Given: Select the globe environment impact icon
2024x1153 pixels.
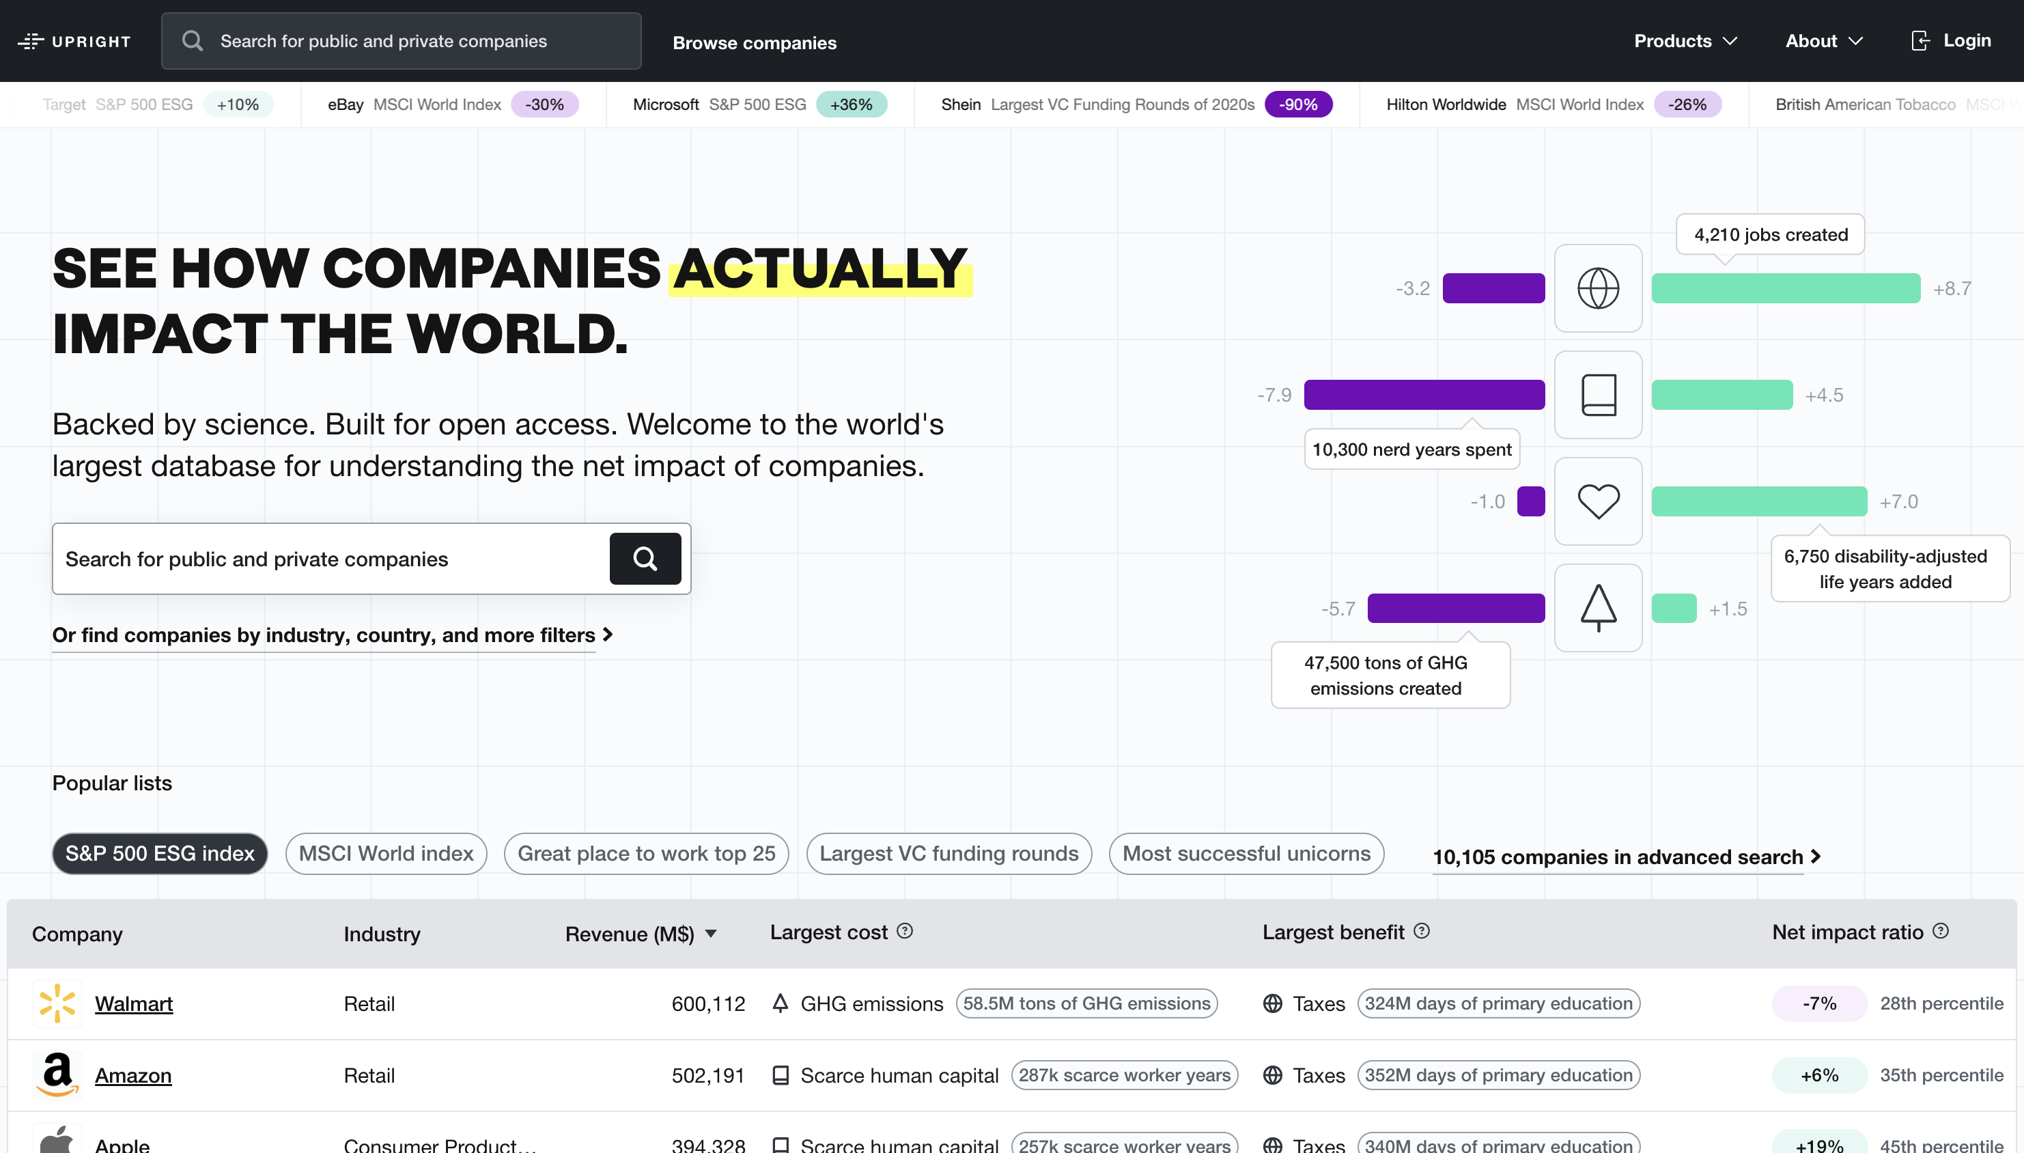Looking at the screenshot, I should pyautogui.click(x=1597, y=288).
